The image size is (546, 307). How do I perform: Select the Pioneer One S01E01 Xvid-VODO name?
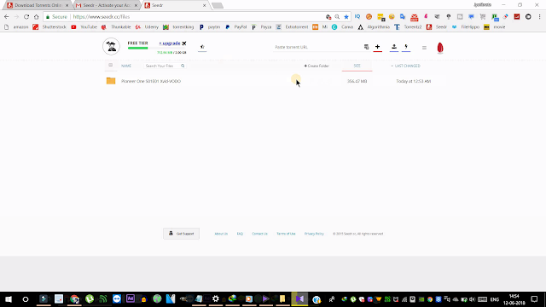[151, 81]
